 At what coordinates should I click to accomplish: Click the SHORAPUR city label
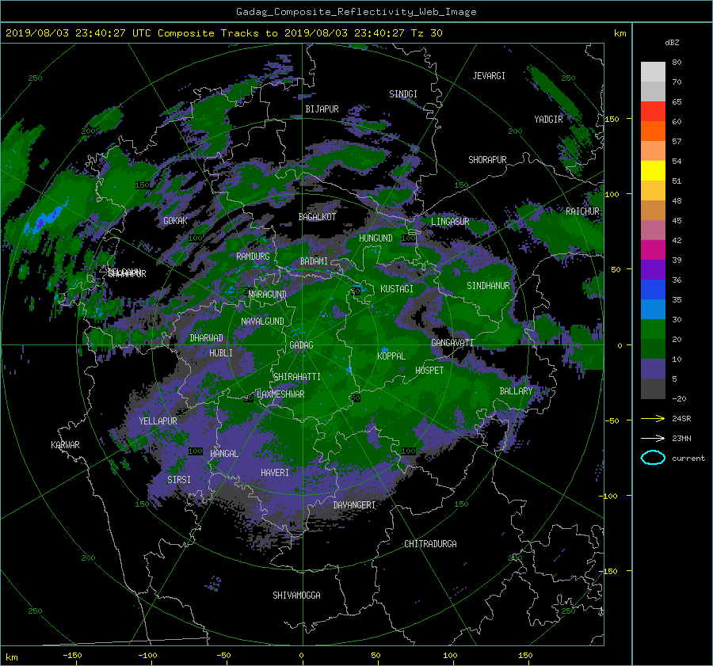tap(487, 160)
